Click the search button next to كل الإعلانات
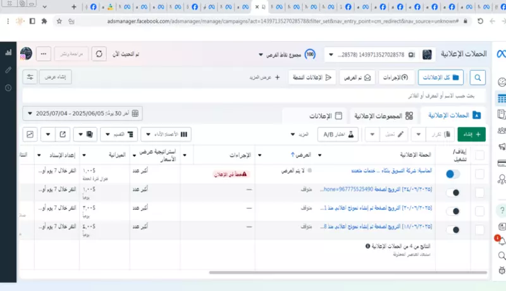 478,77
